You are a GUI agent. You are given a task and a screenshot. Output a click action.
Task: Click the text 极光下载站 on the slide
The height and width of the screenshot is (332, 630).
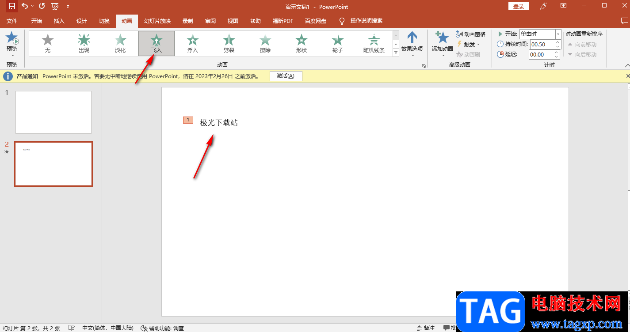[219, 123]
